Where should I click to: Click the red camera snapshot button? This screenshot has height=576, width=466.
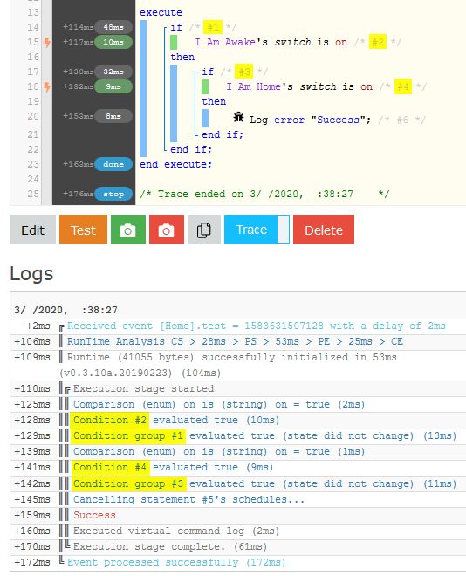(167, 230)
